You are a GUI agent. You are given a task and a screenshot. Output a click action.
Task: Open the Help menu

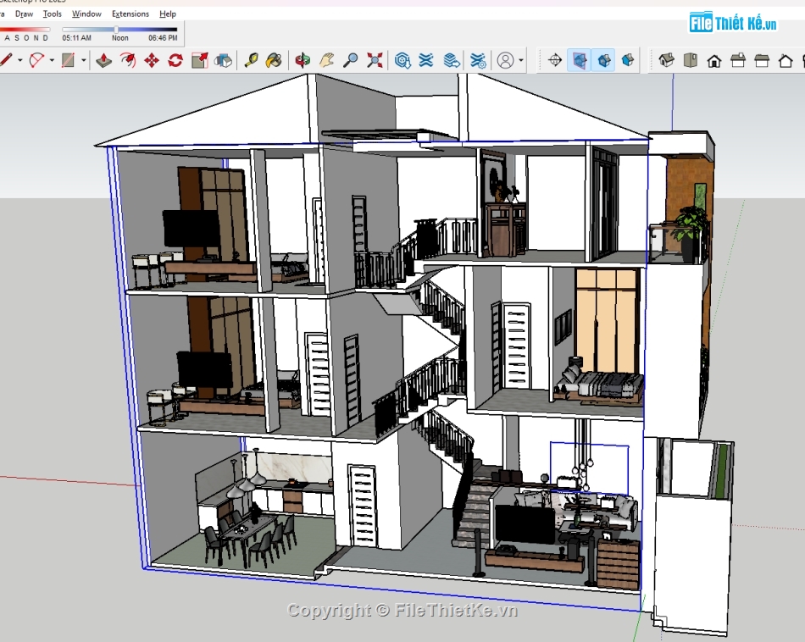pyautogui.click(x=168, y=14)
